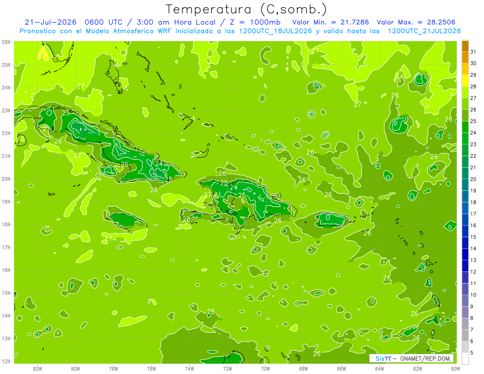
Task: Click the "Valor Max. = 28.2506" text
Action: 416,22
